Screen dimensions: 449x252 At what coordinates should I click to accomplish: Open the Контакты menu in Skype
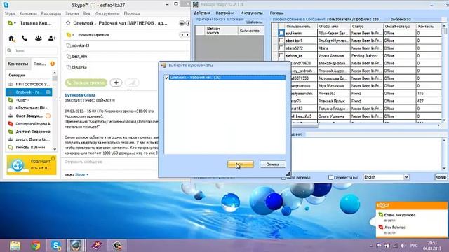[28, 13]
